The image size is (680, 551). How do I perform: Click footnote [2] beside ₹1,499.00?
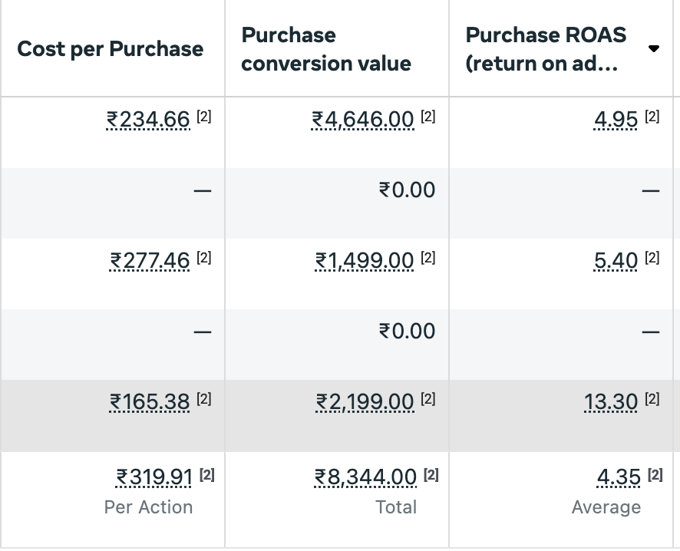tap(428, 259)
